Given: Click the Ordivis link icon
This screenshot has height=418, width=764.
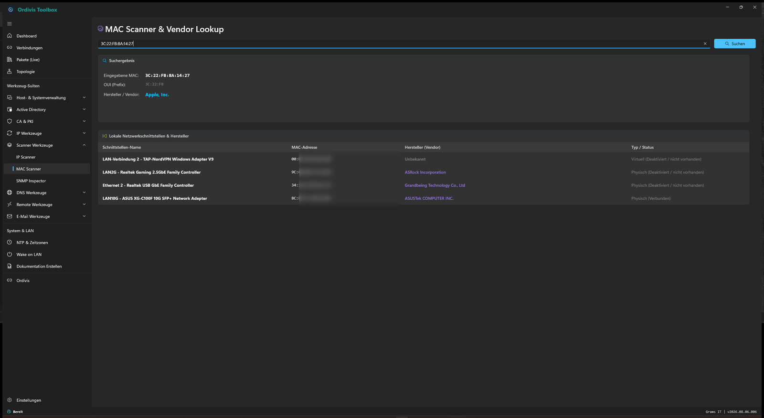Looking at the screenshot, I should pyautogui.click(x=10, y=280).
